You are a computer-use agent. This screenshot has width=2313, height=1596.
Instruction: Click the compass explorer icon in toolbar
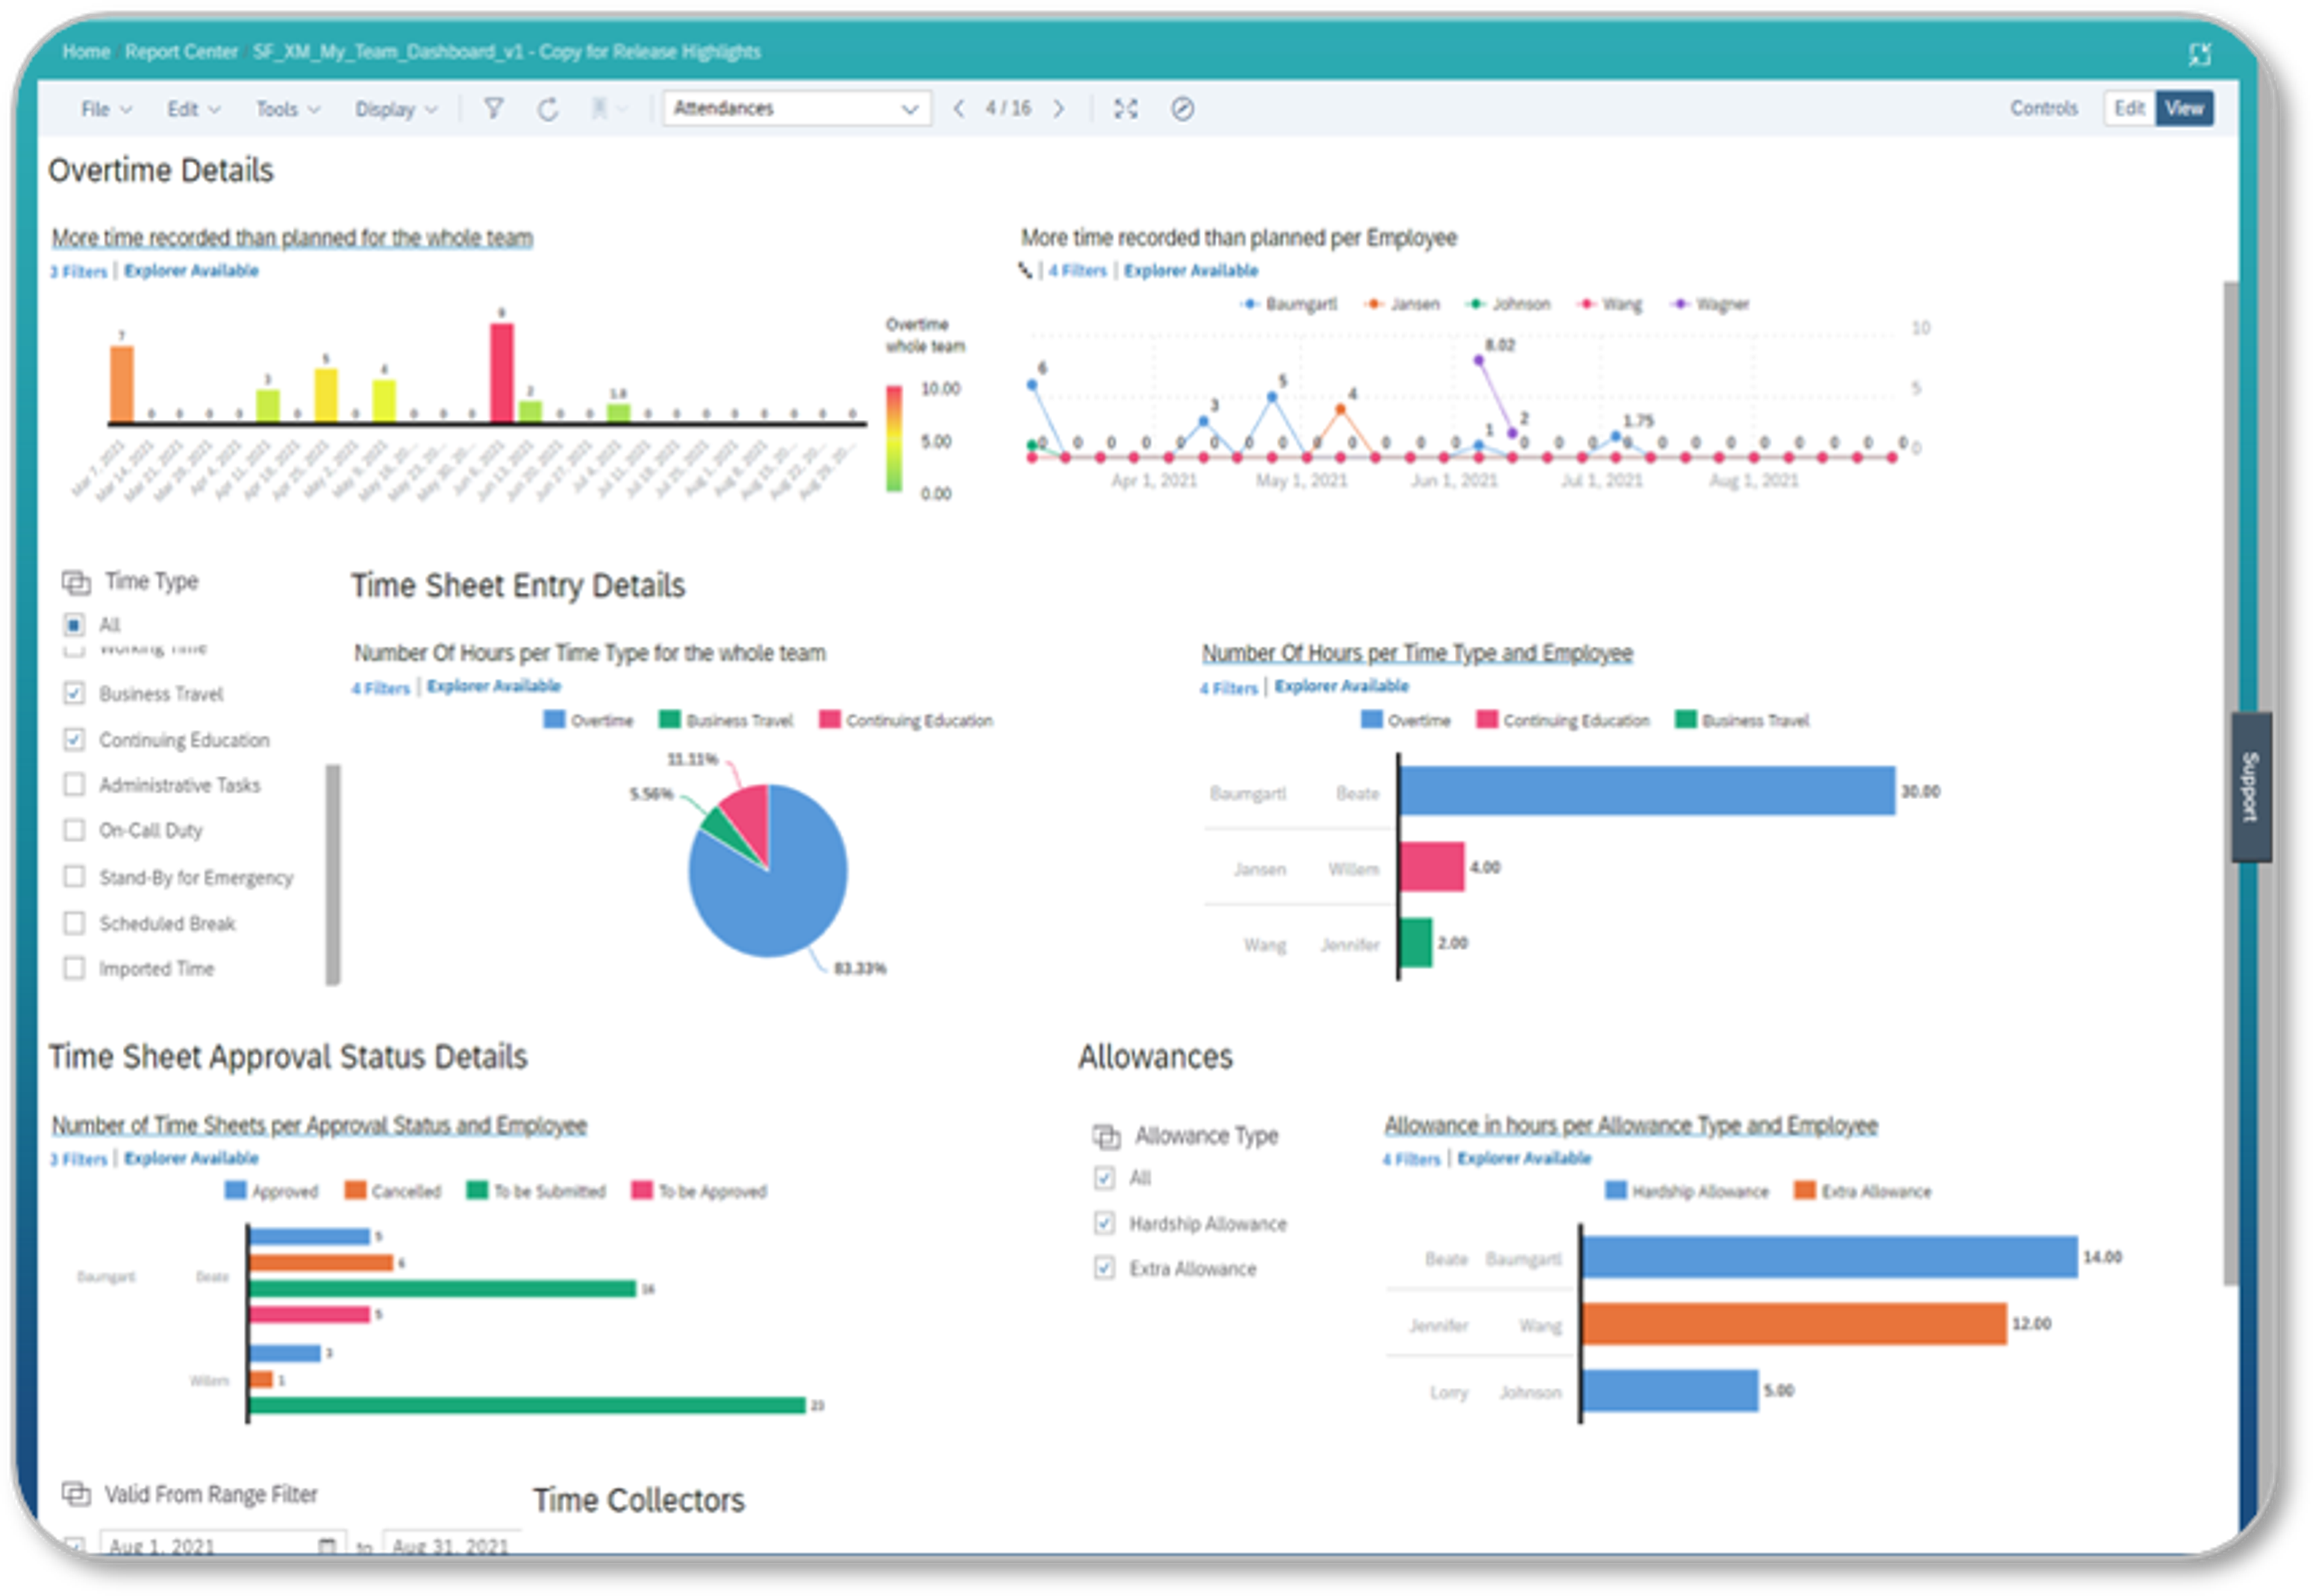(1182, 108)
